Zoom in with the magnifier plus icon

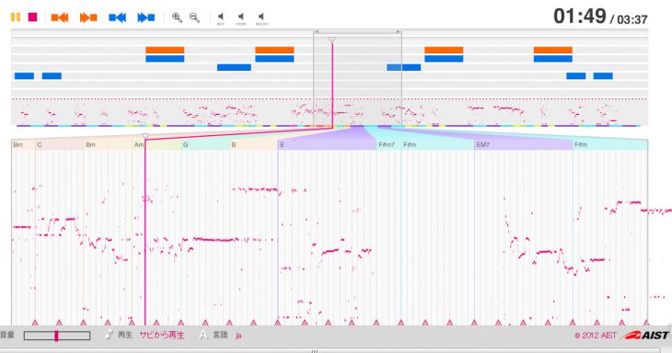[x=177, y=17]
